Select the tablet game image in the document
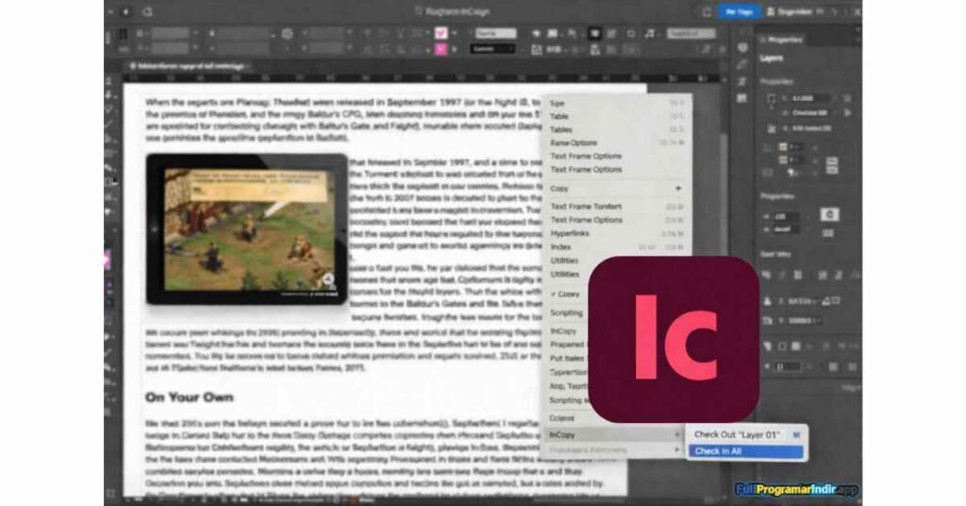The width and height of the screenshot is (966, 506). click(247, 228)
